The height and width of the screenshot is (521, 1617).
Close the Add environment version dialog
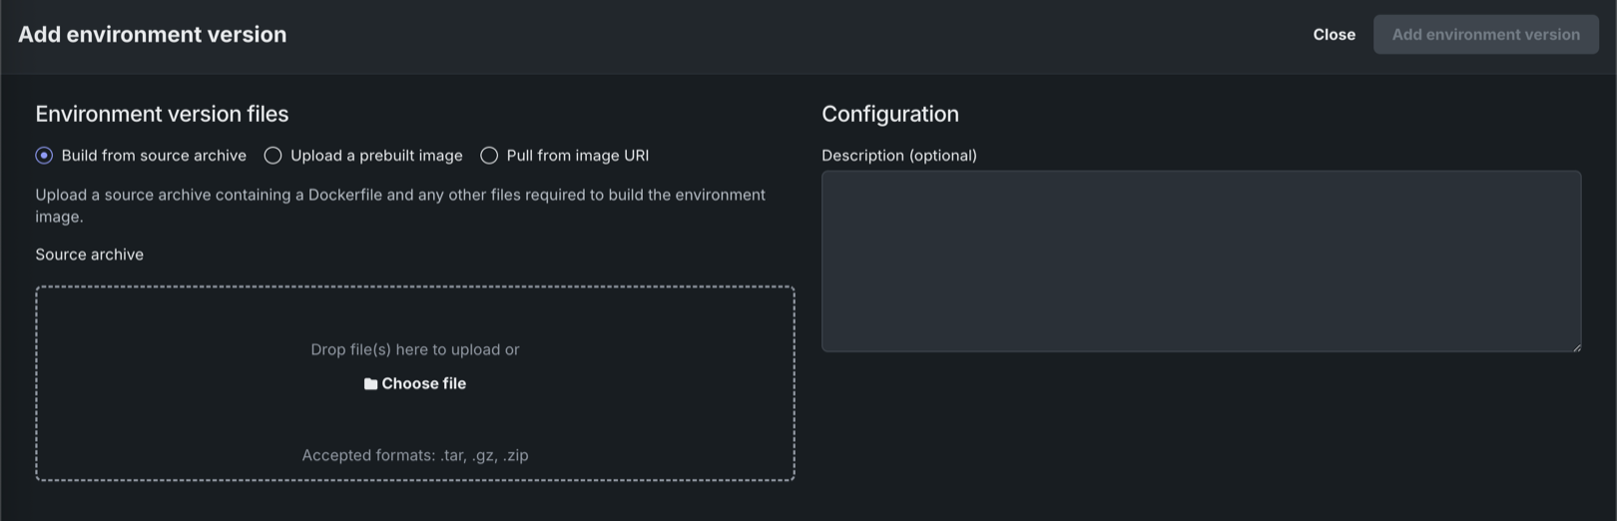pos(1334,35)
